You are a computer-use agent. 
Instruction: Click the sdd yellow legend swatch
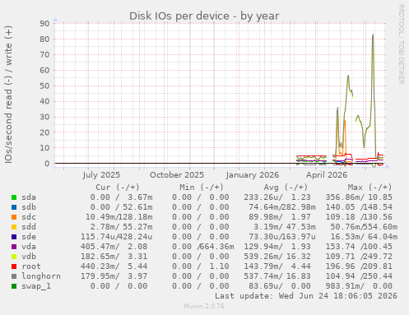coord(14,227)
